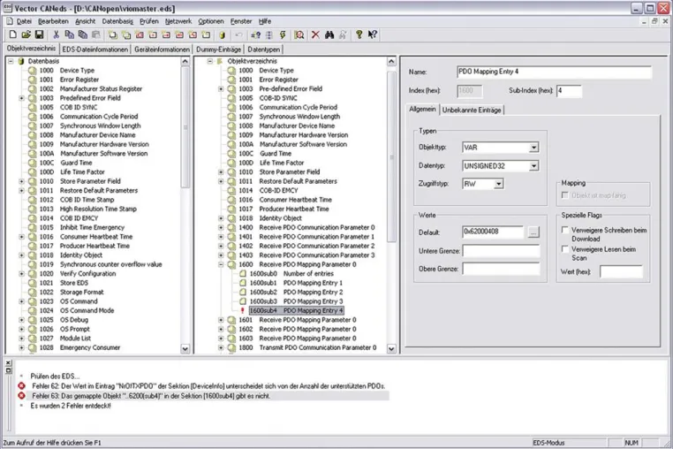
Task: Click the yellow question mark help icon
Action: [x=359, y=34]
